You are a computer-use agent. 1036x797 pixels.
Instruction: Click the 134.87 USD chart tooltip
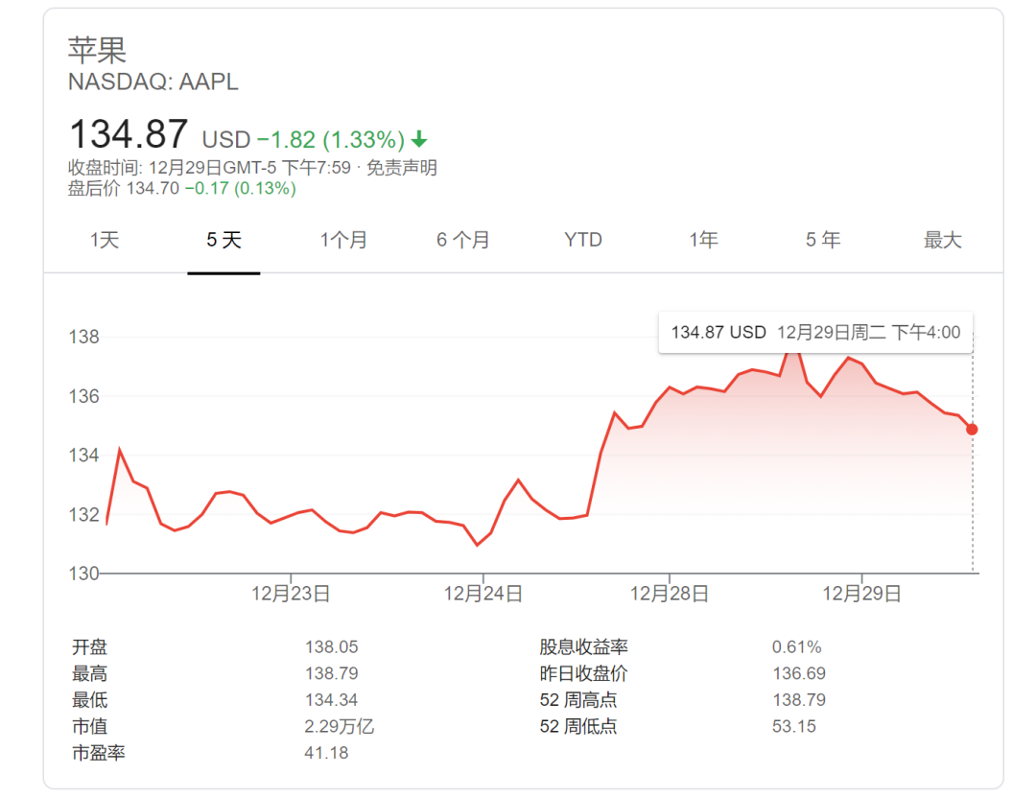click(815, 332)
